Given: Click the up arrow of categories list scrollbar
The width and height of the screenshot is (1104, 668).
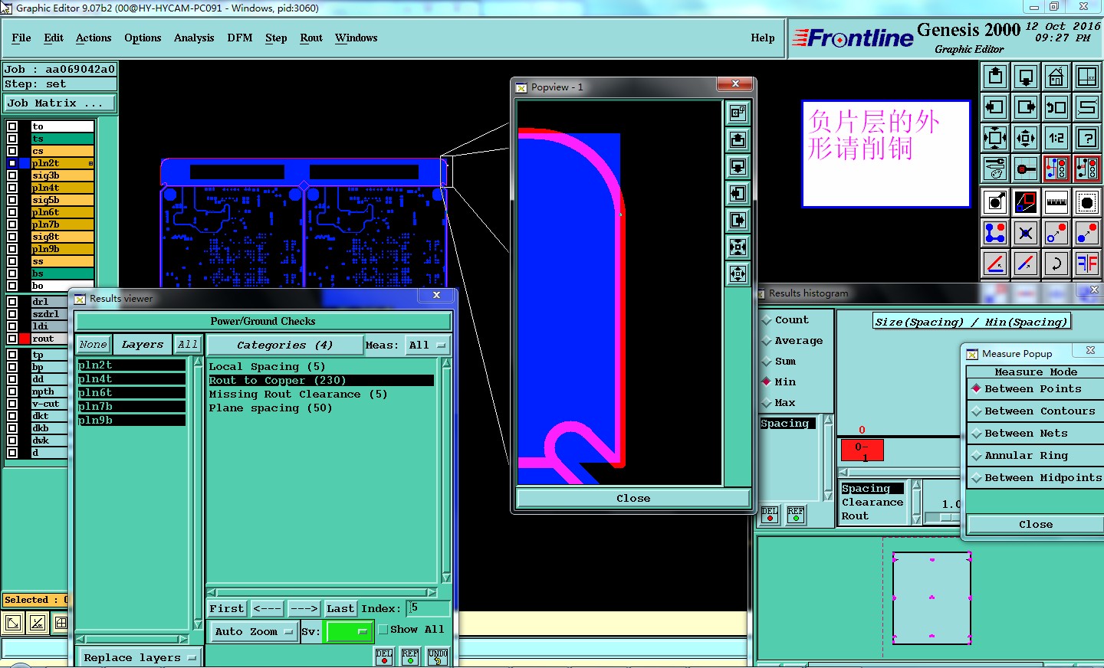Looking at the screenshot, I should pos(446,363).
